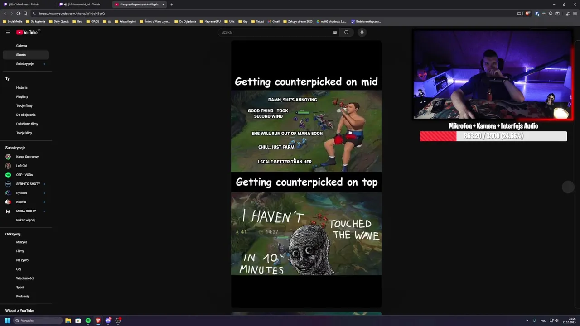The image size is (580, 326).
Task: Open Rybson channel avatar
Action: pyautogui.click(x=8, y=193)
